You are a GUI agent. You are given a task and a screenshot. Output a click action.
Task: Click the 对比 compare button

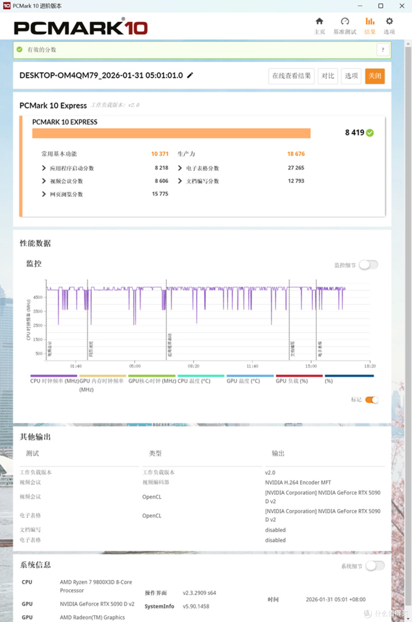(x=328, y=76)
